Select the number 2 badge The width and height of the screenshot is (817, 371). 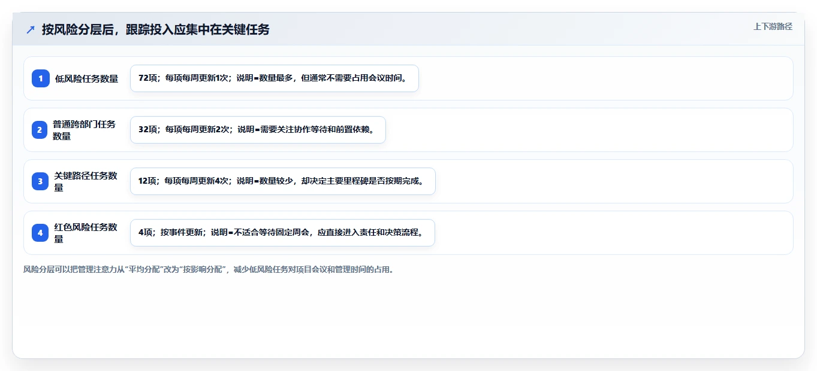(40, 130)
